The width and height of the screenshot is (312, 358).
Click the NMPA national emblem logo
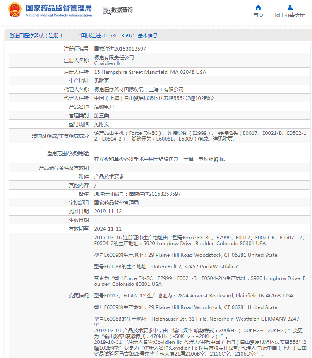tap(15, 10)
